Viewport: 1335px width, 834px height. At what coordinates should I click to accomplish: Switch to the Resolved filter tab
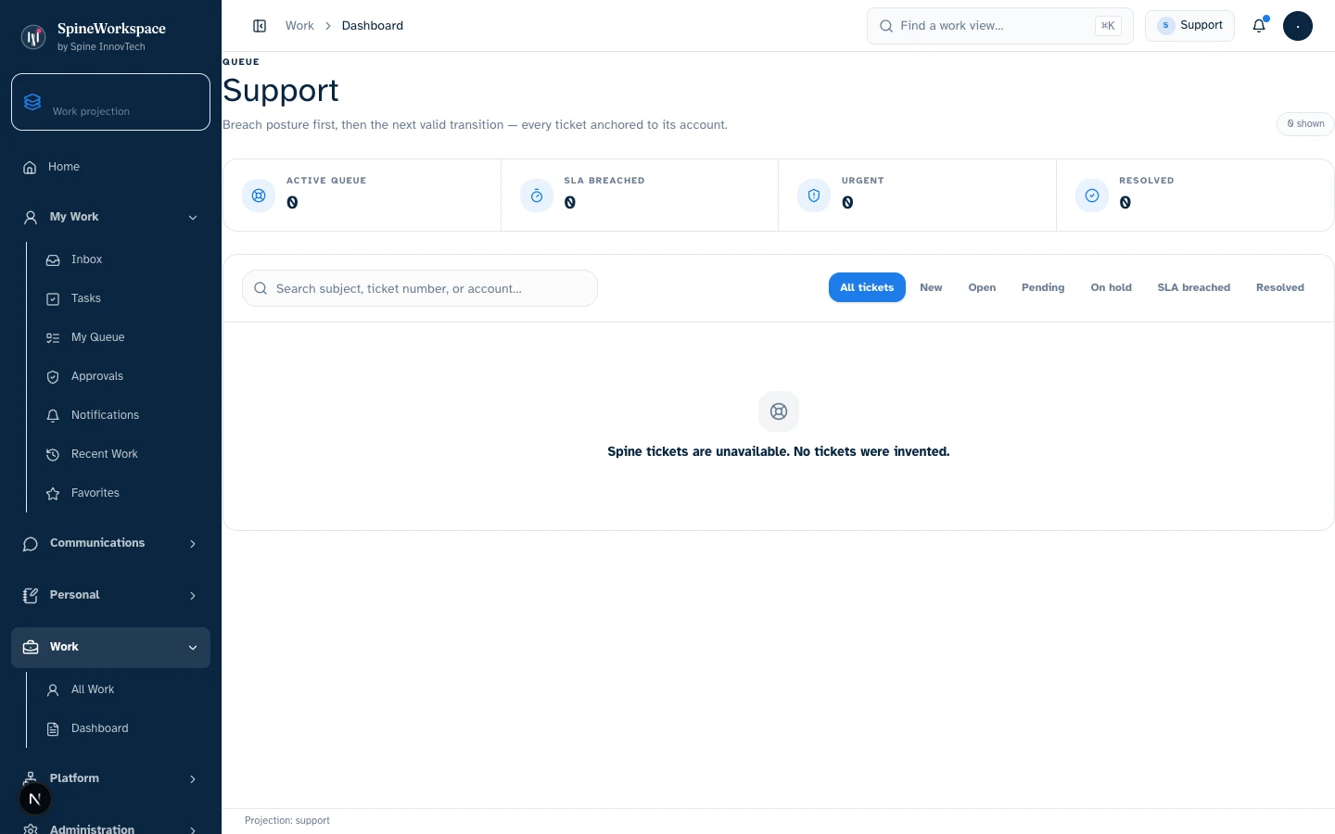[1279, 288]
